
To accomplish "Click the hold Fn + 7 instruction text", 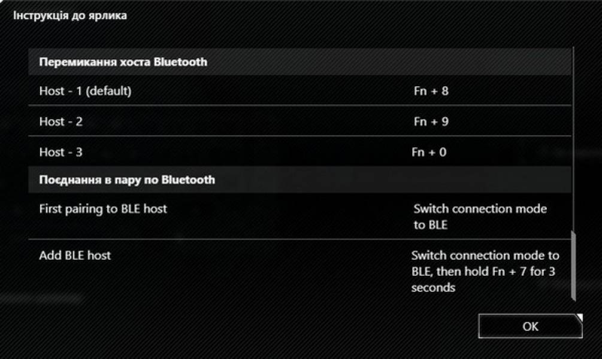I will click(x=484, y=271).
